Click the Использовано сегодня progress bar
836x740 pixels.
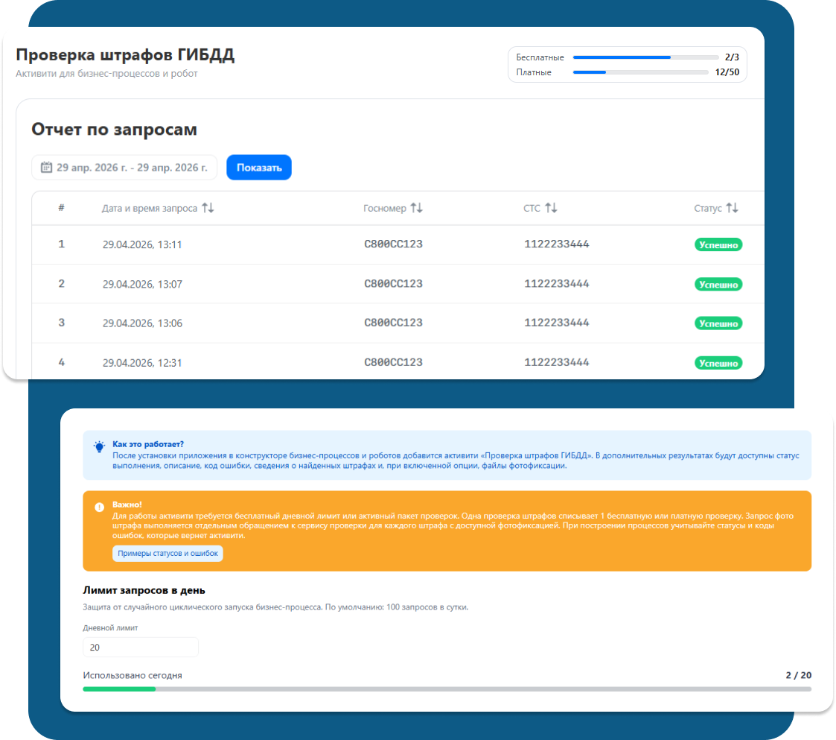click(447, 689)
